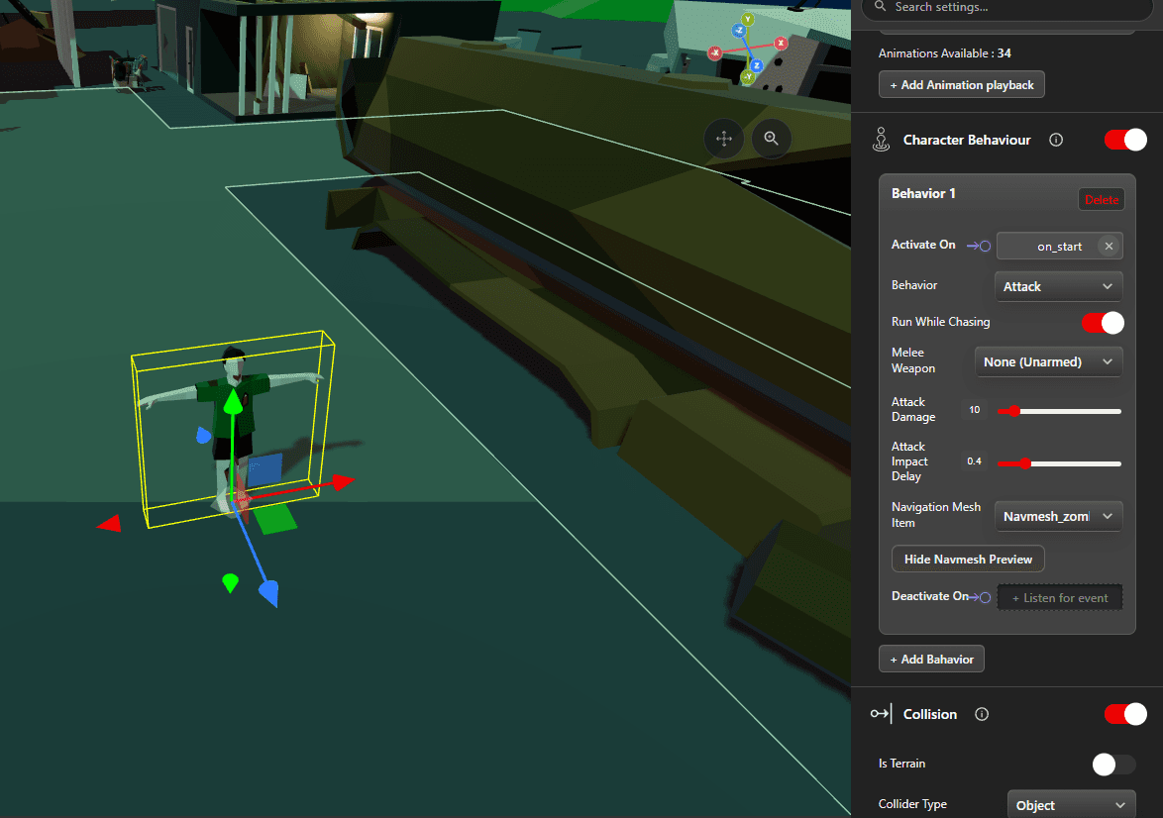Screen dimensions: 1163x818
Task: Click the Attack Damage slider
Action: (1059, 411)
